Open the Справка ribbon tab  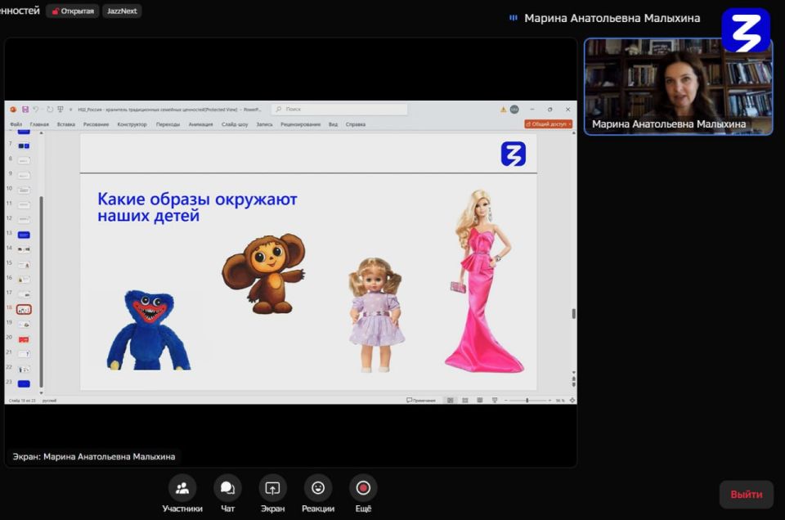(356, 124)
